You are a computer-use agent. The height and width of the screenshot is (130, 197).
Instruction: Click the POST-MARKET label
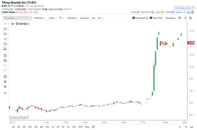click(x=34, y=9)
